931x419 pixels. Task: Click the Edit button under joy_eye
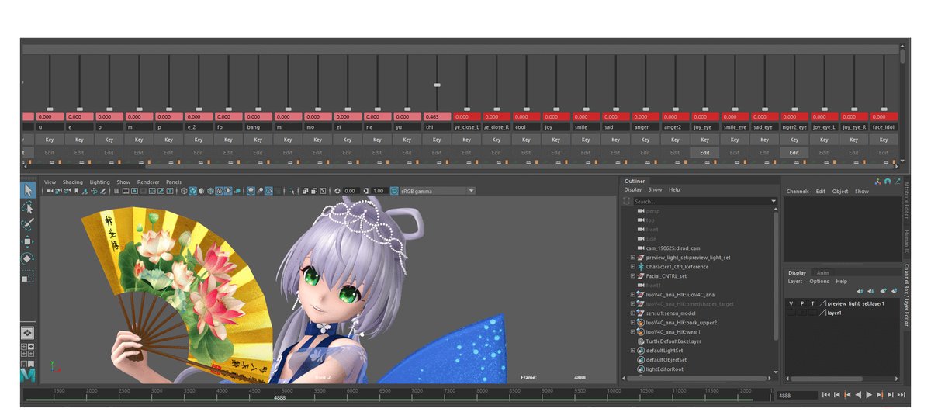click(x=704, y=153)
